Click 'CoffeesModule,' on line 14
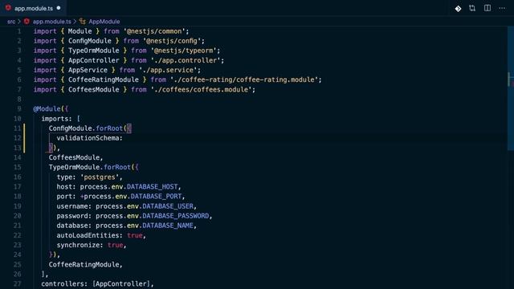The image size is (514, 289). click(x=75, y=157)
